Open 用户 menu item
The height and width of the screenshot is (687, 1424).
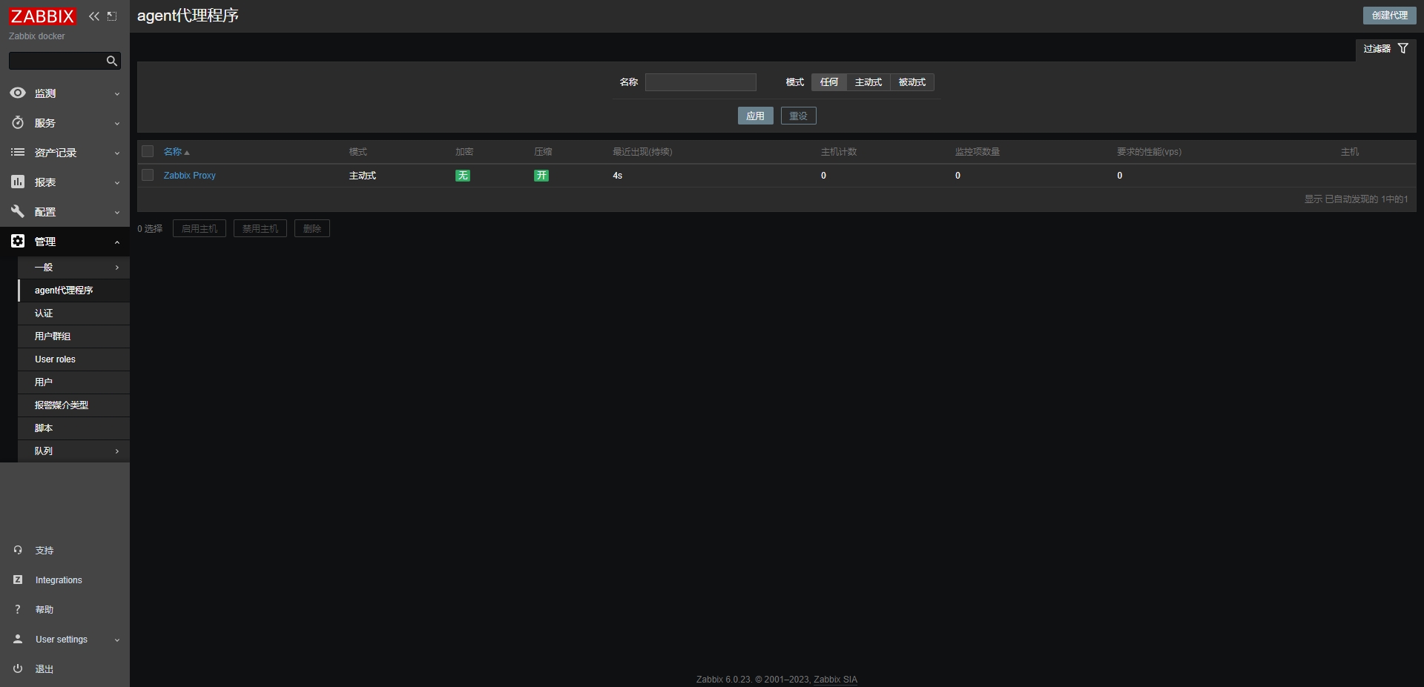(x=74, y=382)
